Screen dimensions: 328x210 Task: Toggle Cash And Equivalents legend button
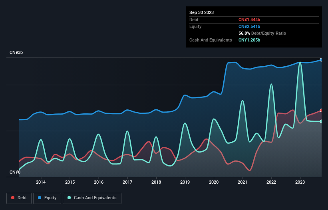click(92, 198)
